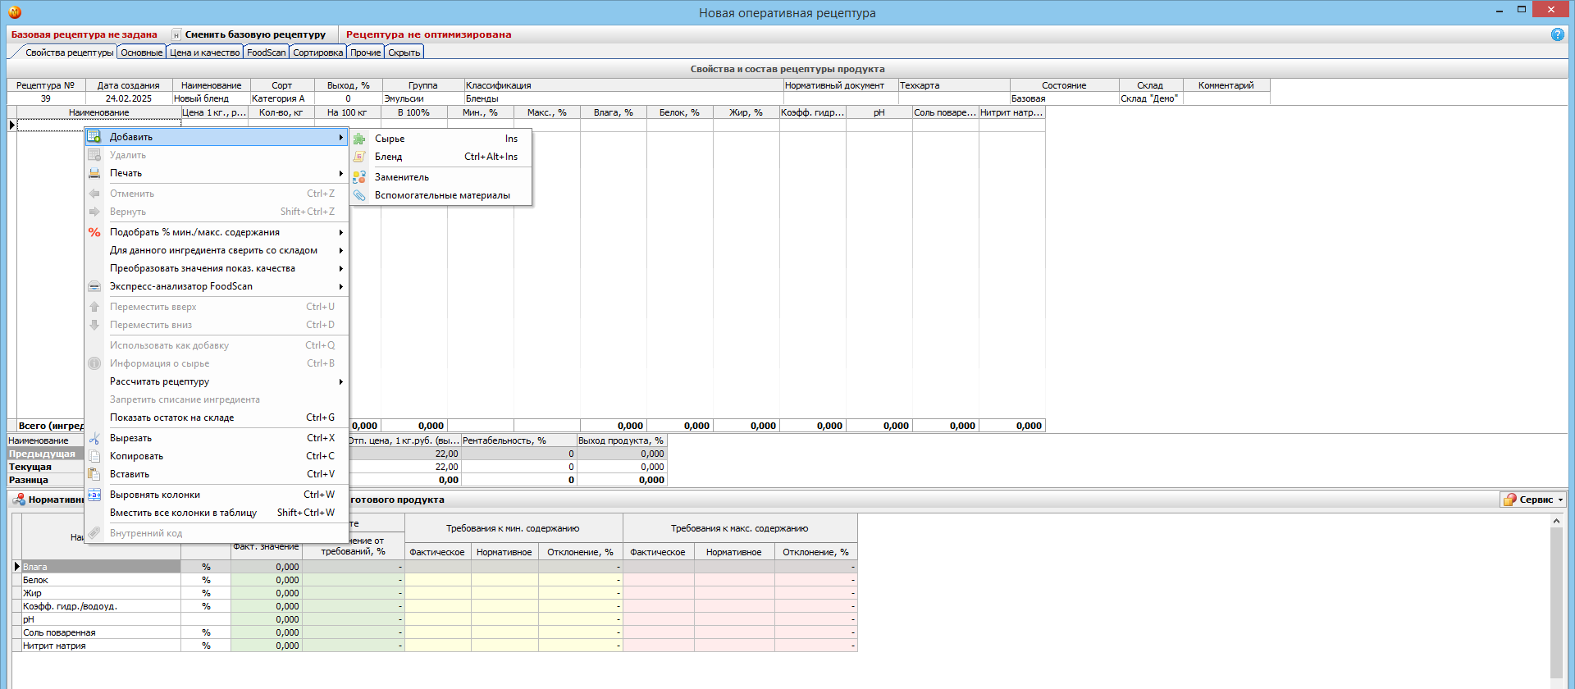Screen dimensions: 1575x689
Task: Switch to the Цена и качество tab
Action: 204,52
